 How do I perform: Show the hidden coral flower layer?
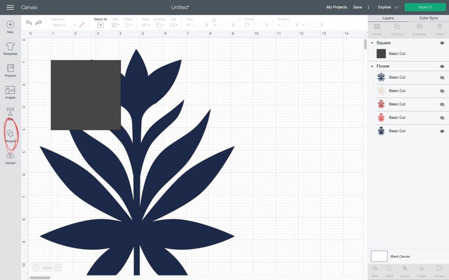click(442, 118)
